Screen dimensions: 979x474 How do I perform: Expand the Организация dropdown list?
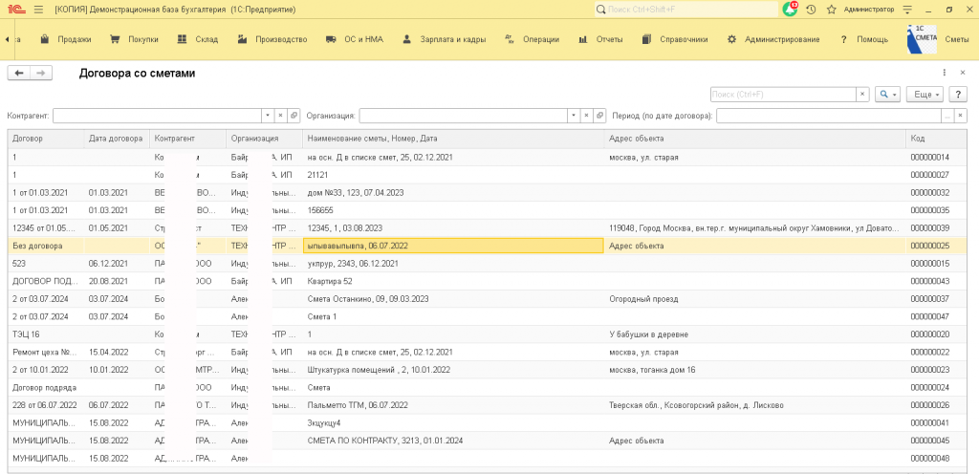pos(574,116)
